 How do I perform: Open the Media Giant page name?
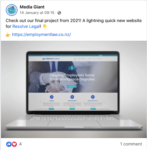[x=32, y=7]
